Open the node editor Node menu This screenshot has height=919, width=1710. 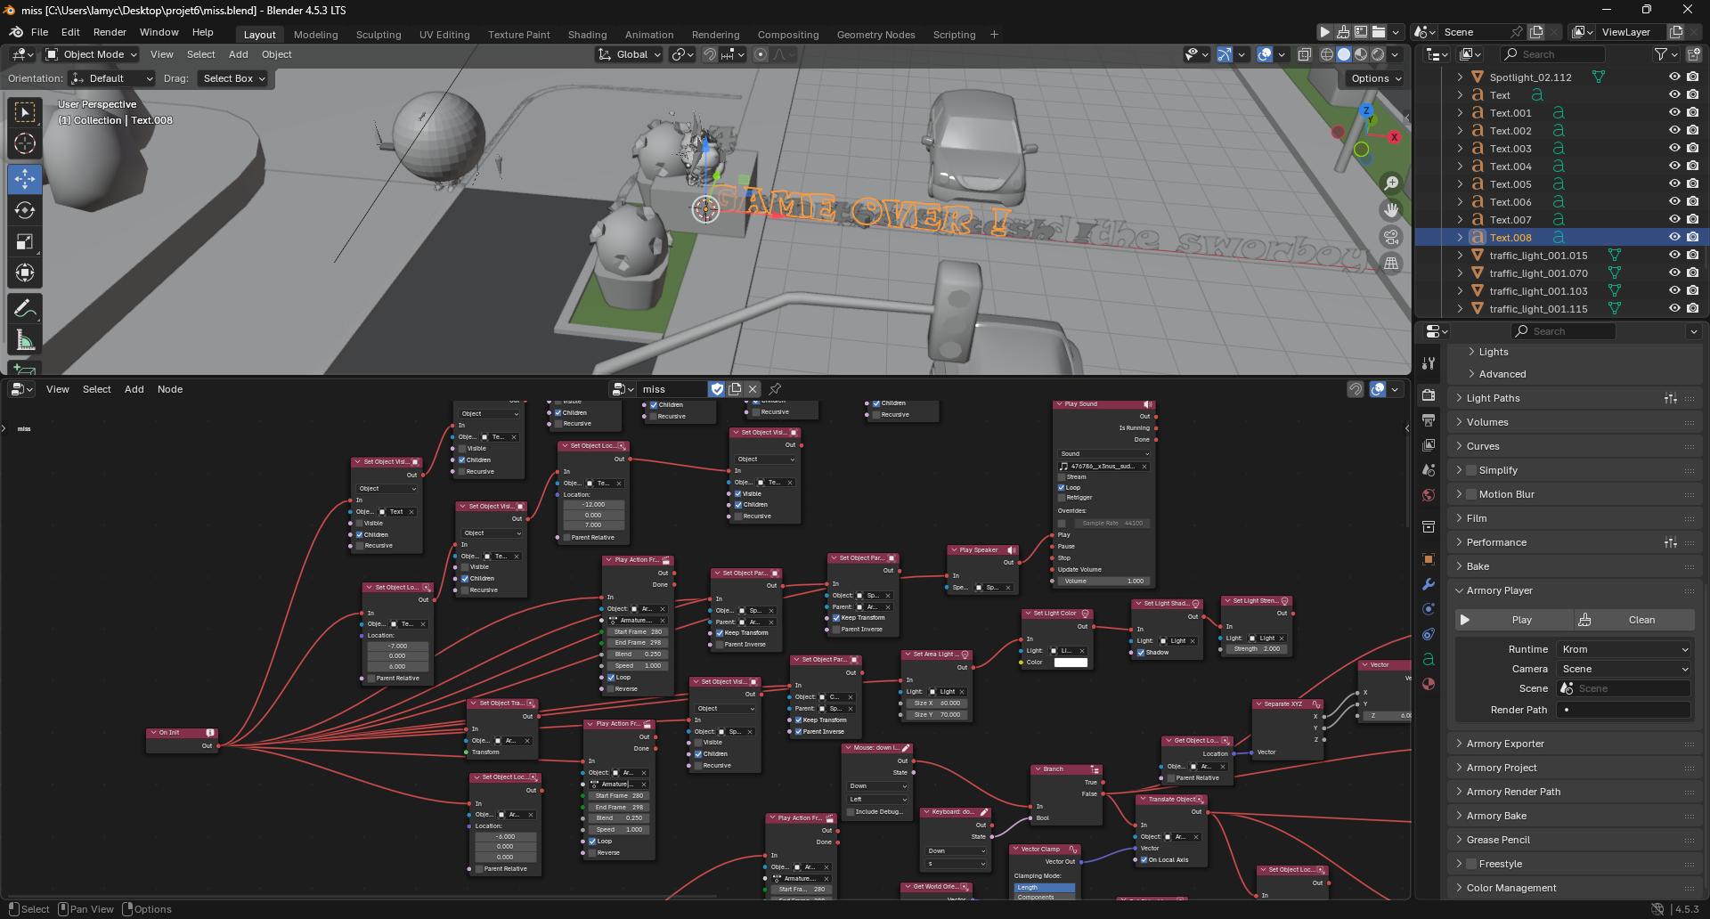170,389
